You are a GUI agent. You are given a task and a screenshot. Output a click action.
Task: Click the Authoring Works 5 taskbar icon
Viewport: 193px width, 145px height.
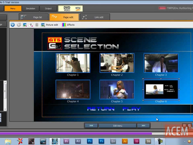coord(55,141)
